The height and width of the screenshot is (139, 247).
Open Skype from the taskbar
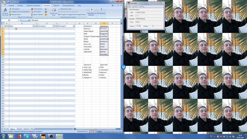27,136
